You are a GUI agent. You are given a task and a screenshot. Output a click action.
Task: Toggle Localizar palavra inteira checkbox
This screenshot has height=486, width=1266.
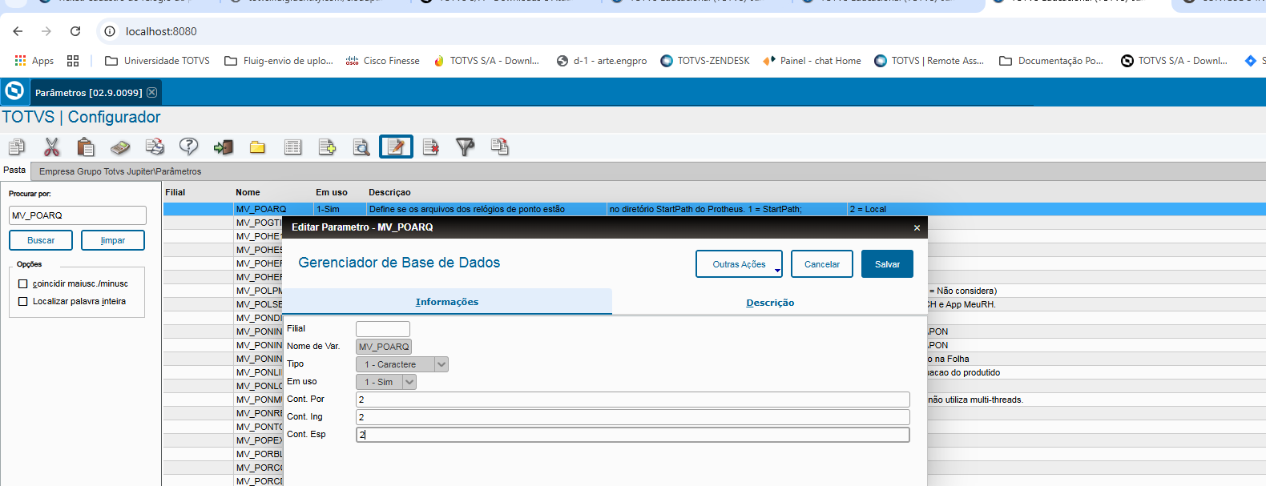[x=23, y=301]
